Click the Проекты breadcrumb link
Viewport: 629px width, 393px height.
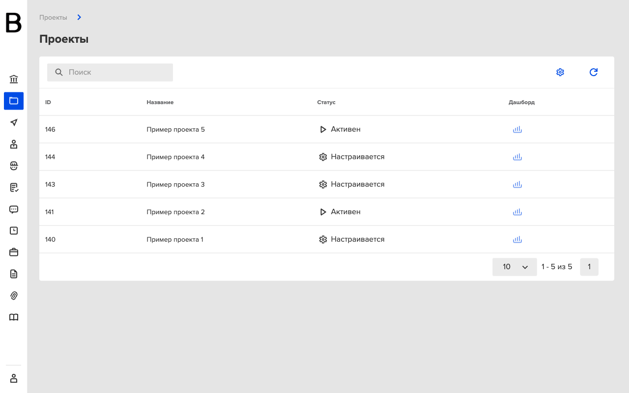click(x=53, y=17)
